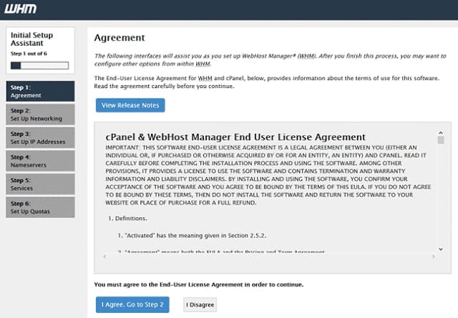
Task: Click the View Release Notes button
Action: [130, 105]
